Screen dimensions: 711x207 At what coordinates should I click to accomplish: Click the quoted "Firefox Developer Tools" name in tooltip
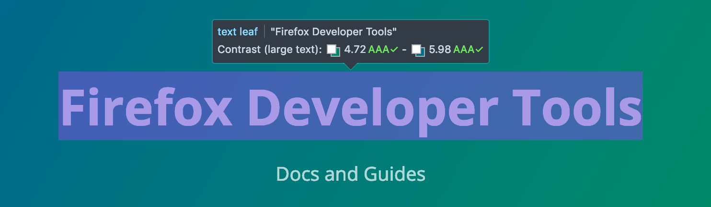pyautogui.click(x=333, y=32)
